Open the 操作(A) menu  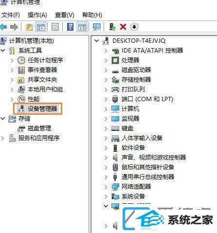pos(37,15)
